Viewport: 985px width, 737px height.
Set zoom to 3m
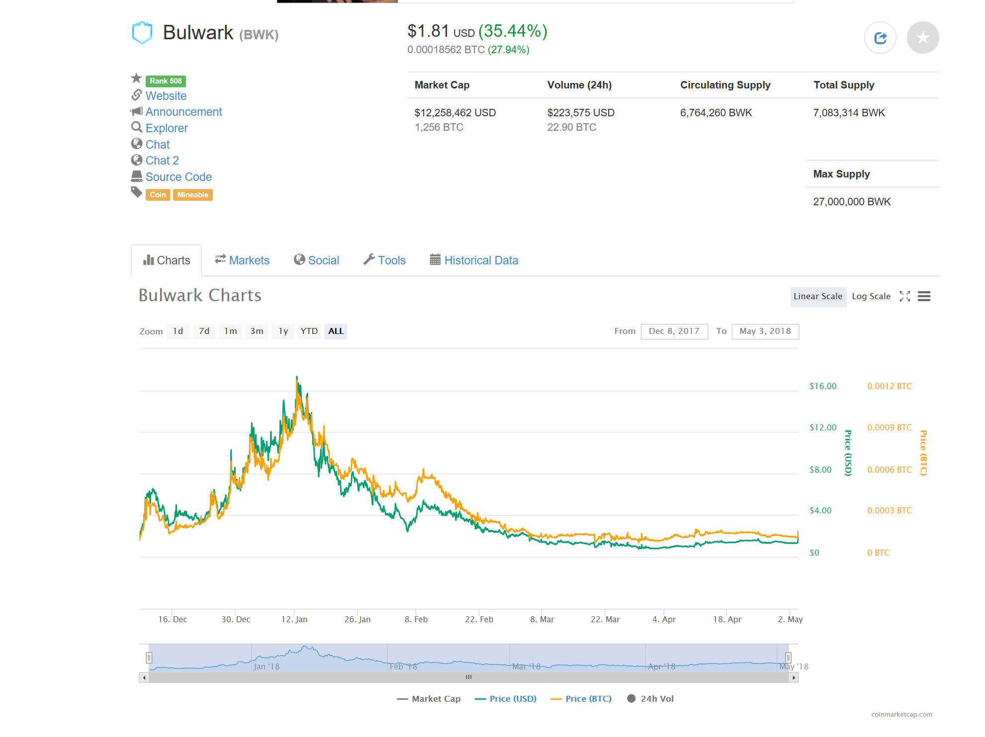click(x=257, y=331)
